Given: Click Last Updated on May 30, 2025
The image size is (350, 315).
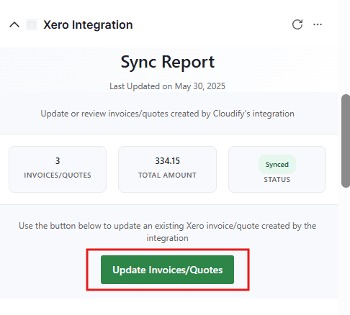Looking at the screenshot, I should (167, 86).
